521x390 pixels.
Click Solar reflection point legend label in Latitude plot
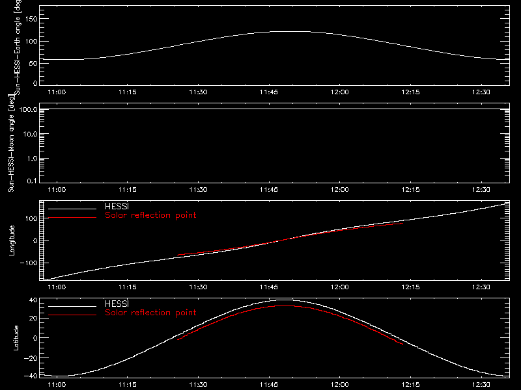point(150,313)
